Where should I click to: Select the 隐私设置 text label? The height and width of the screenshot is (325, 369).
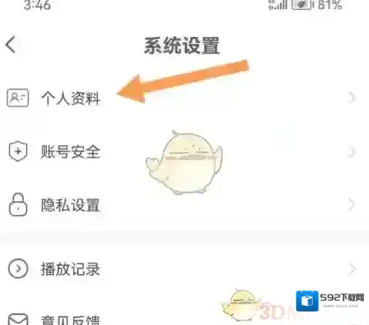click(70, 205)
